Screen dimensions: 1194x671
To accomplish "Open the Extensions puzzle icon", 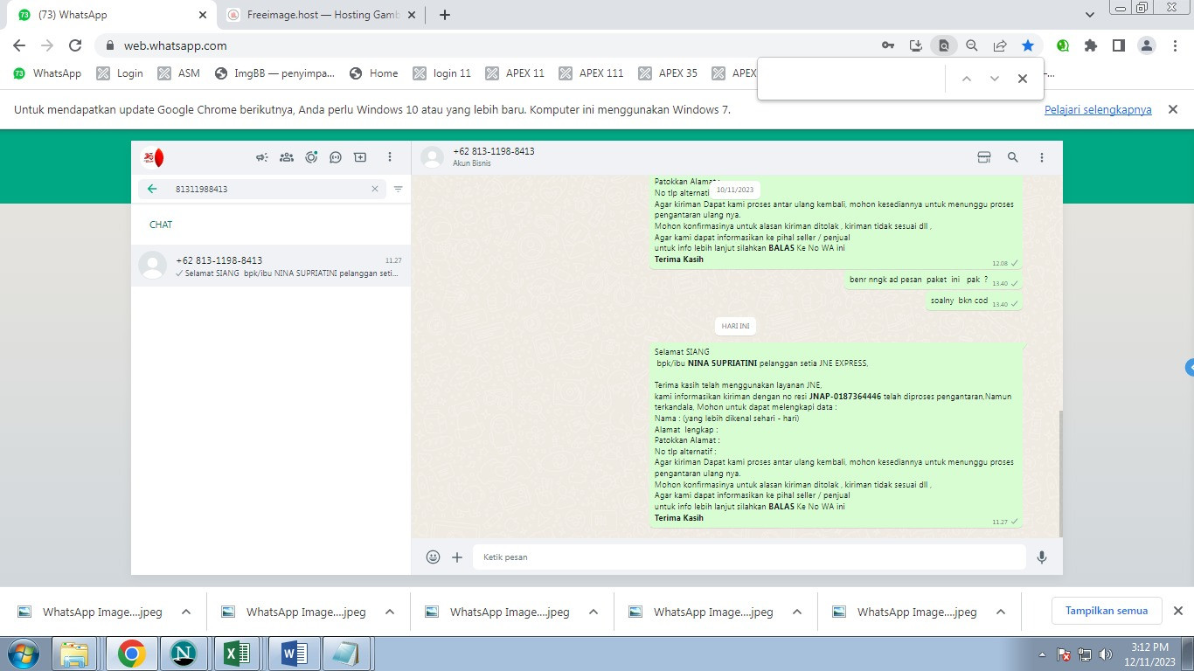I will (x=1091, y=45).
